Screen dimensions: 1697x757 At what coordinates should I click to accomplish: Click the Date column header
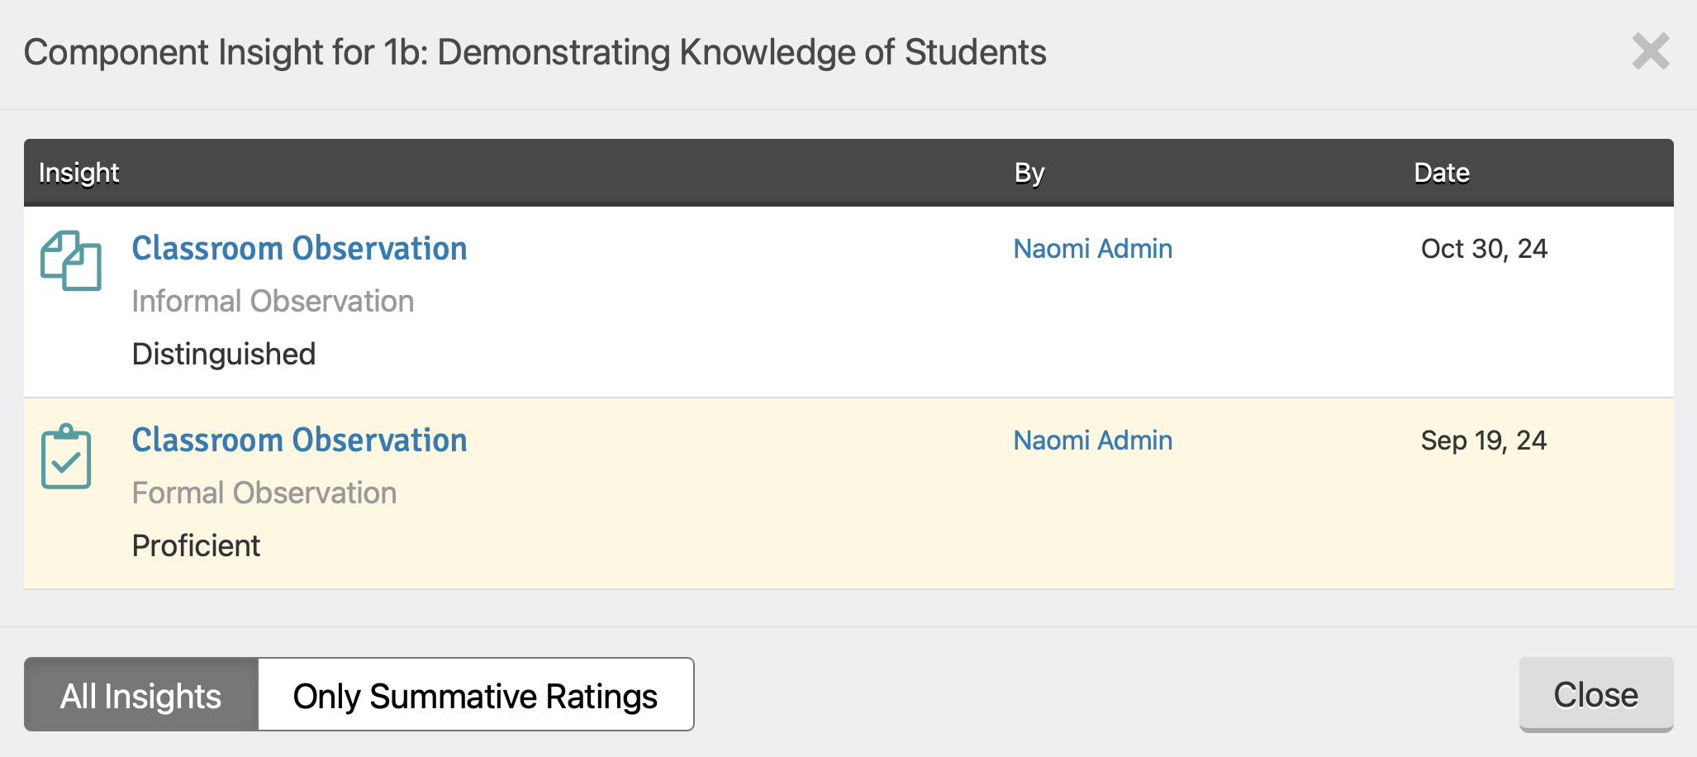click(1442, 173)
